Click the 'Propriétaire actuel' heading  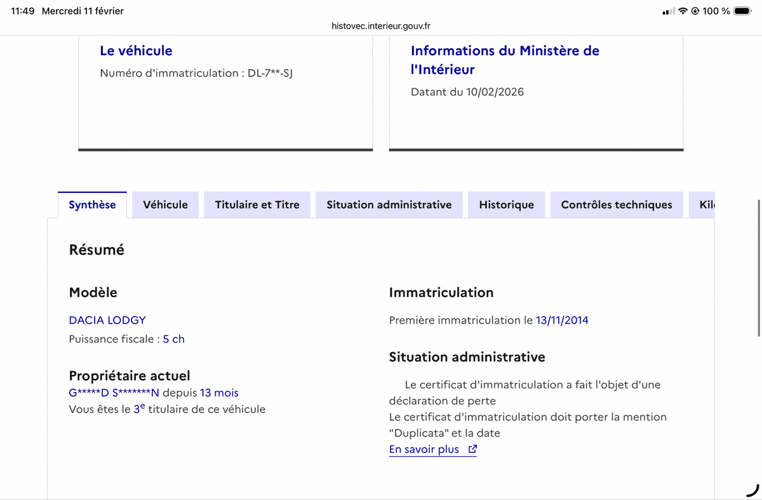130,376
